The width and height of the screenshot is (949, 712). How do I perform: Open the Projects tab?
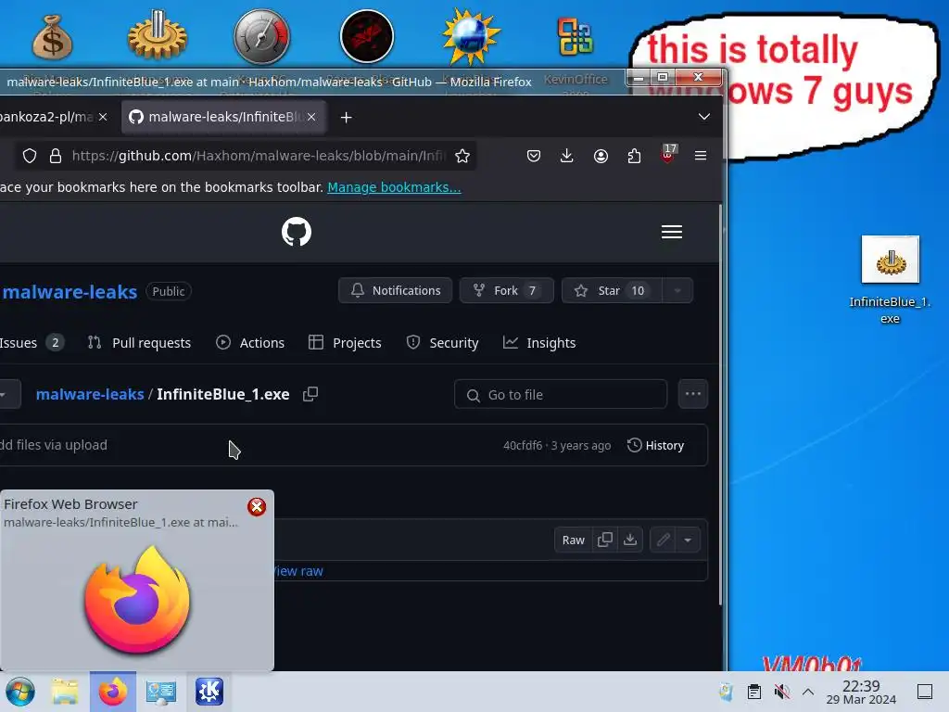345,343
